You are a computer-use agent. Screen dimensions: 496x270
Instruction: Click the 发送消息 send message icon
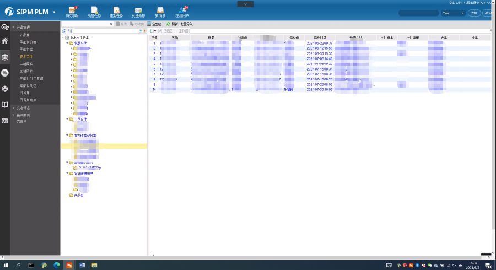pos(138,12)
